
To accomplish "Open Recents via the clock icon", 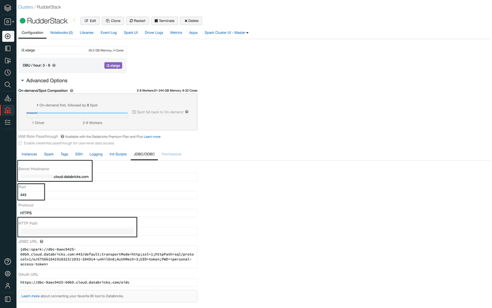I will pos(8,73).
